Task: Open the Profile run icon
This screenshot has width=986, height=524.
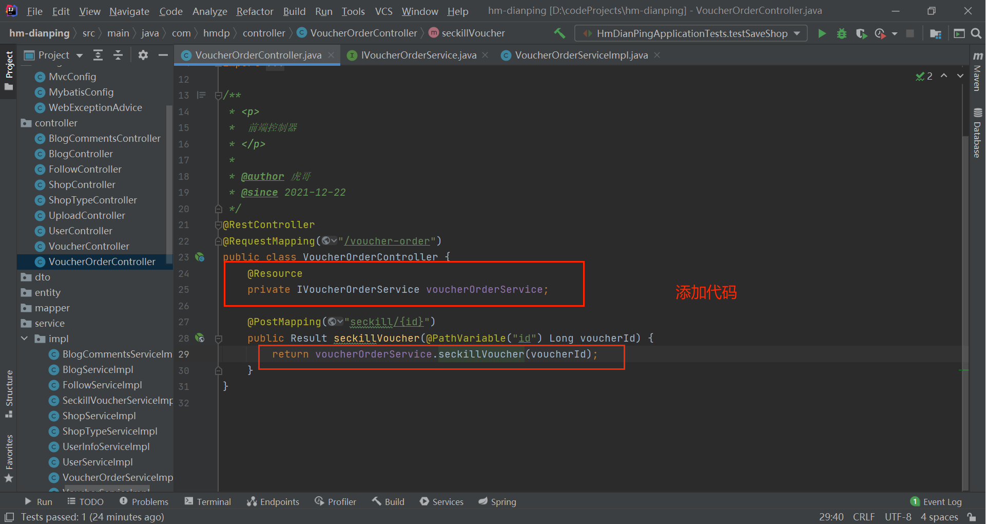Action: tap(880, 33)
